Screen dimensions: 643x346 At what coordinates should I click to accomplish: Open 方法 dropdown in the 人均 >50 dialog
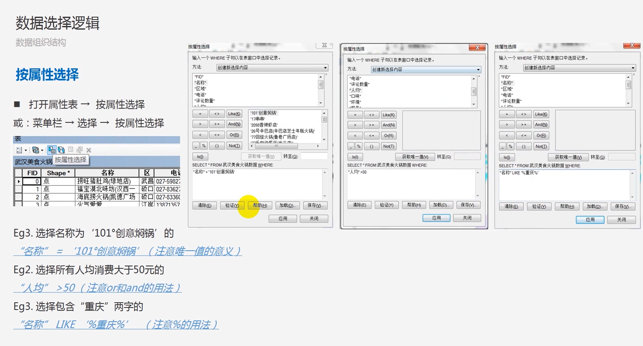click(x=426, y=70)
